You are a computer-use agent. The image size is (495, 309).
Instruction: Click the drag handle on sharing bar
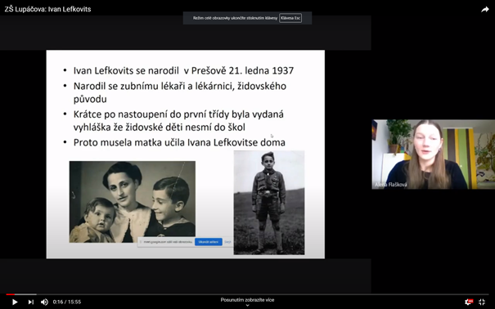(141, 242)
